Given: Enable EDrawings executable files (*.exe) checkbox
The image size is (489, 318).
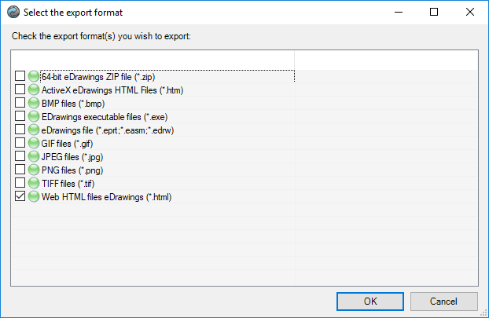Looking at the screenshot, I should [x=20, y=116].
